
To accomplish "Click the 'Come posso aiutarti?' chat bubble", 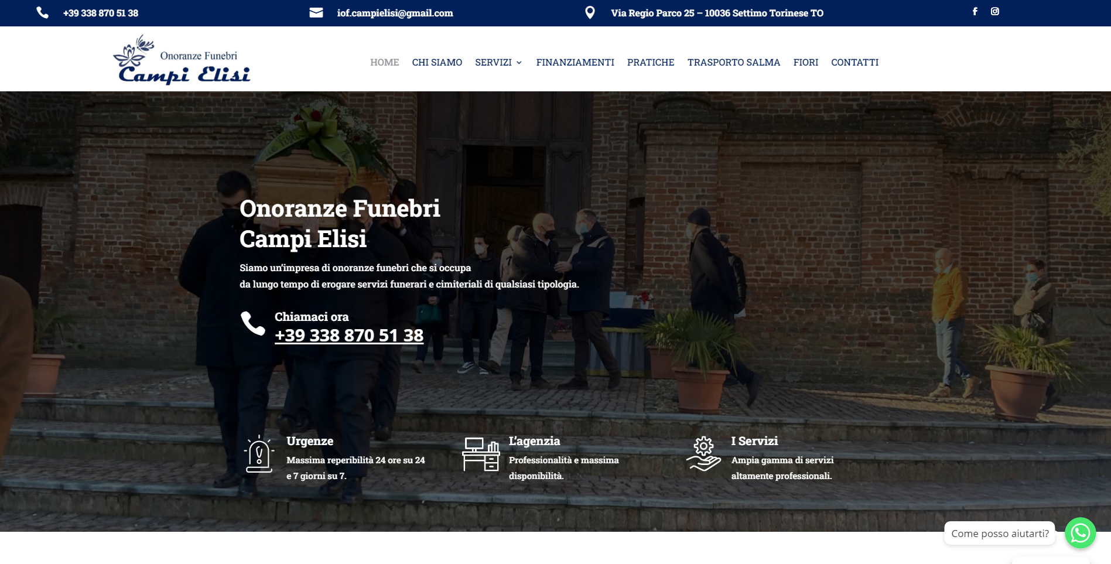I will click(999, 534).
